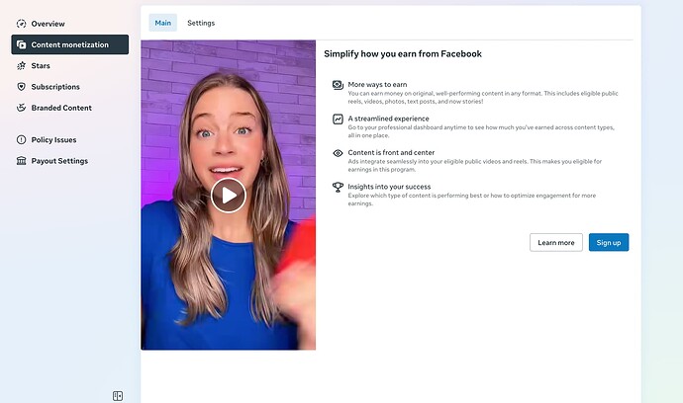Click the Content monetization icon
Viewport: 683px width, 403px height.
click(22, 44)
